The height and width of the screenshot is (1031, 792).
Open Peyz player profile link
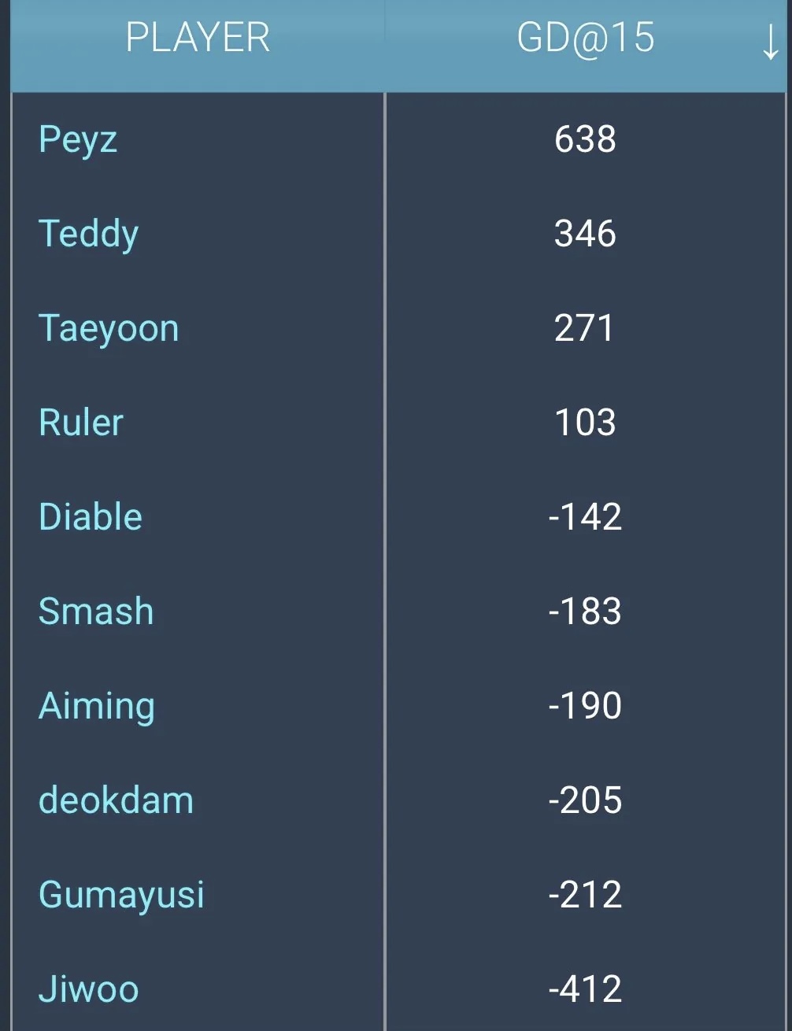tap(78, 140)
